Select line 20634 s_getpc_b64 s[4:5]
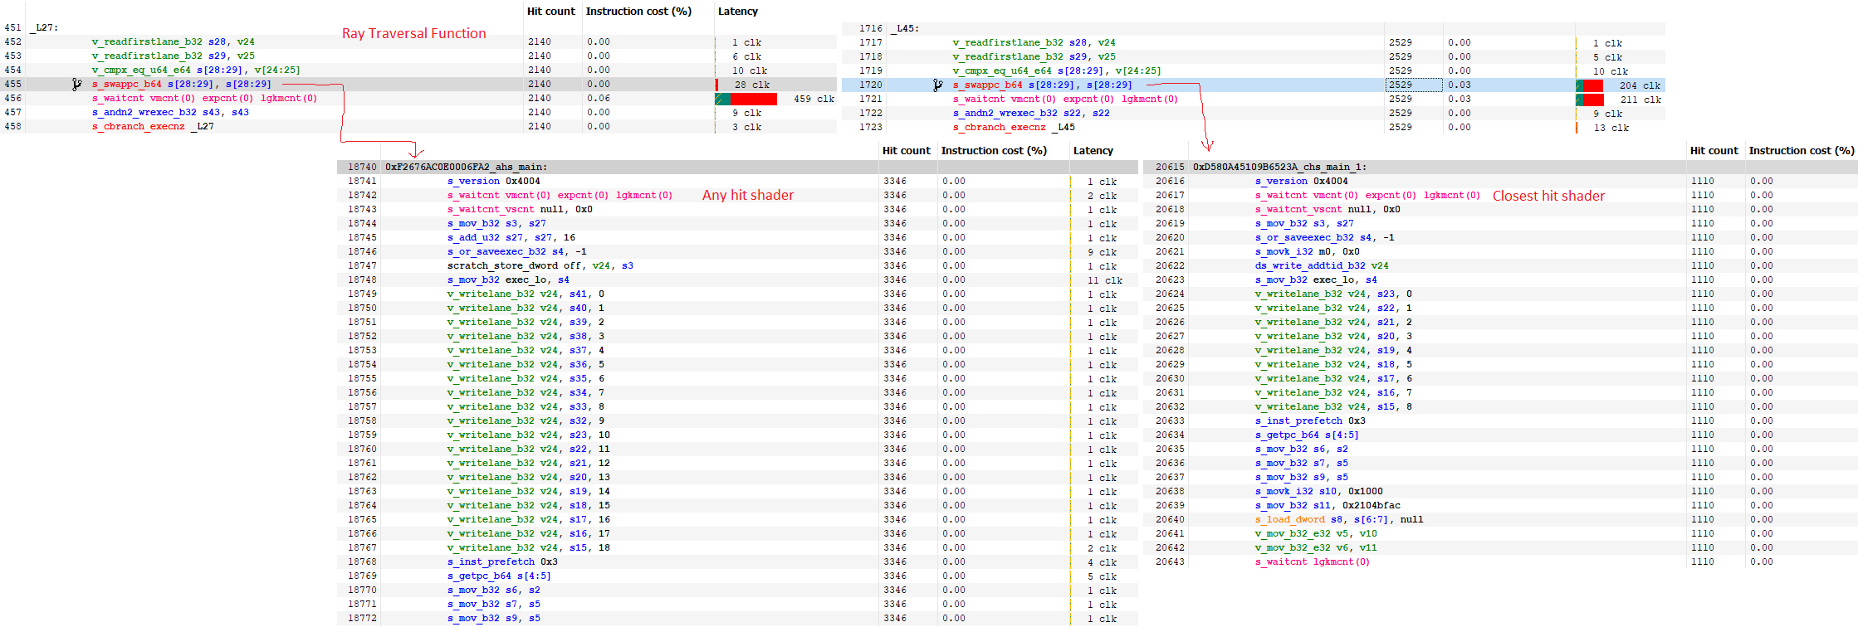 (x=1307, y=435)
